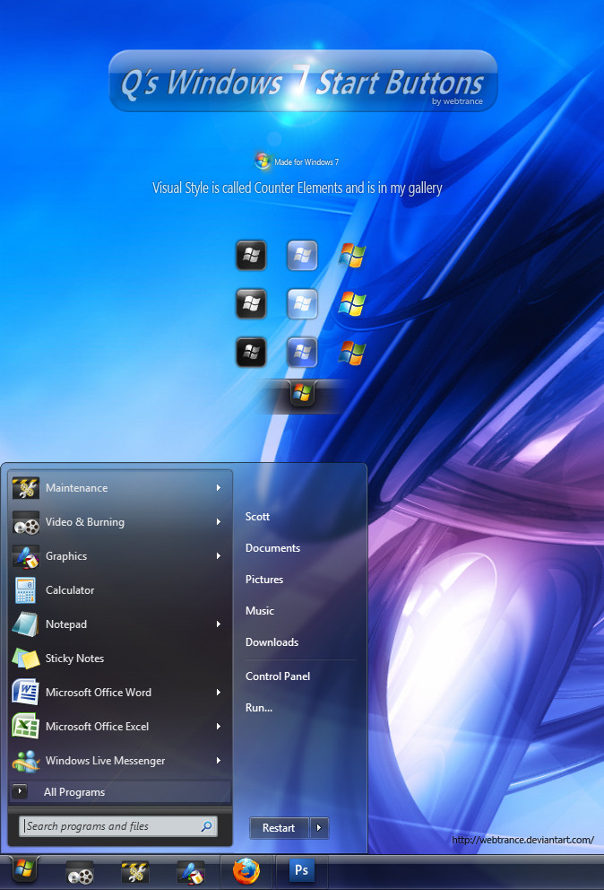Click the Sticky Notes label

tap(75, 659)
